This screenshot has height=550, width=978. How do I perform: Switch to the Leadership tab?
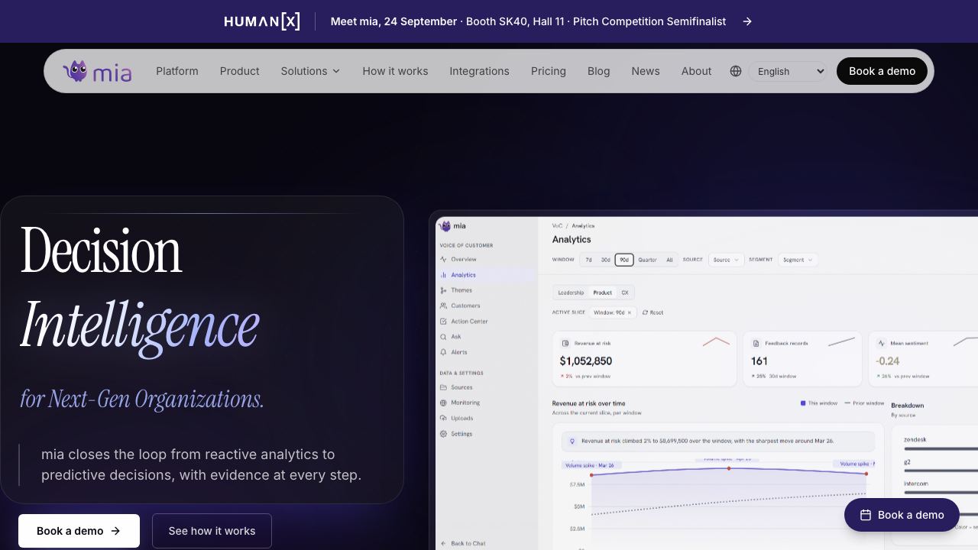571,293
